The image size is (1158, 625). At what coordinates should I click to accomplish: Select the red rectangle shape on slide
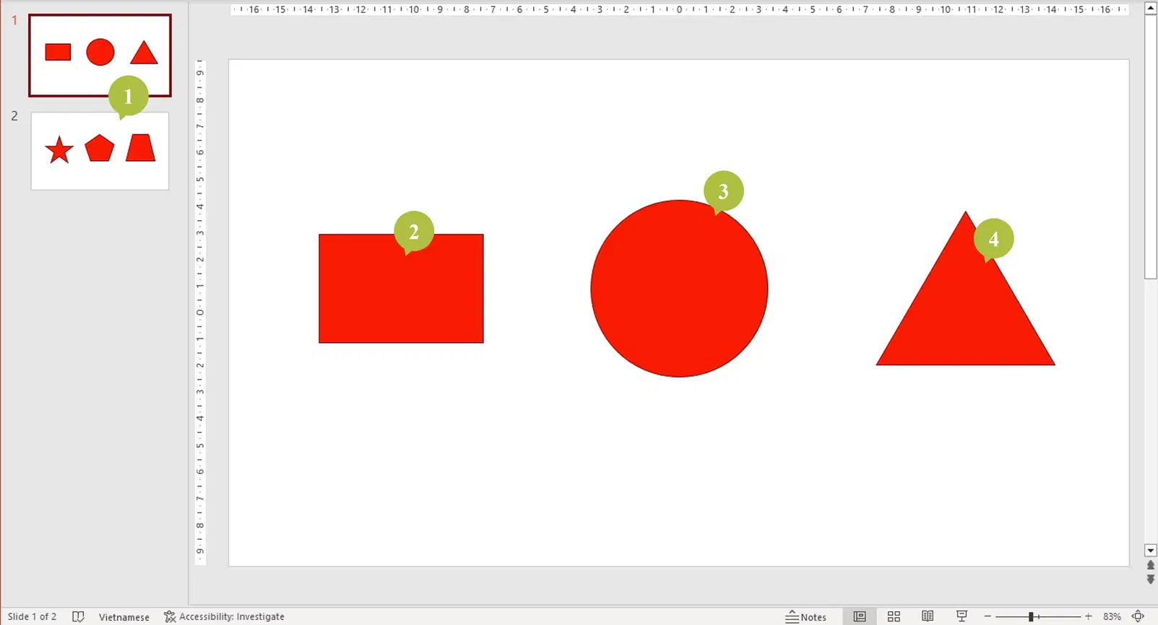pyautogui.click(x=401, y=289)
